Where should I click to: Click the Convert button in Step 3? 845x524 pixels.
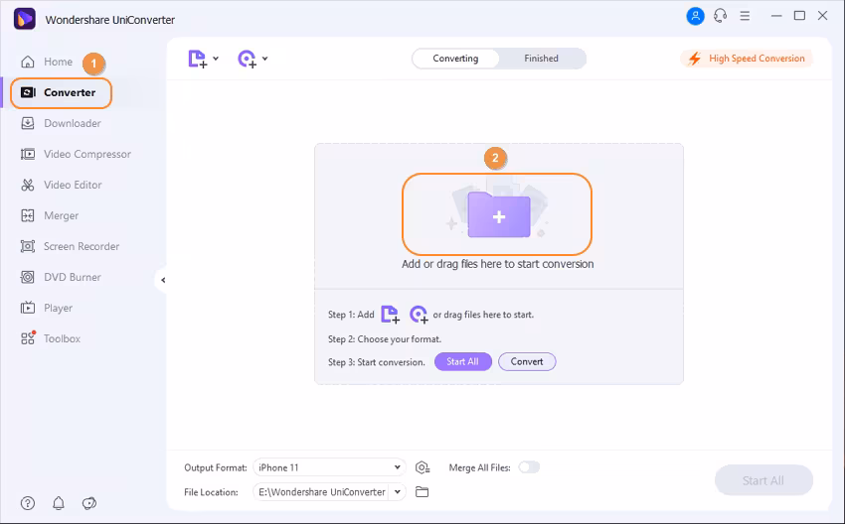tap(527, 361)
